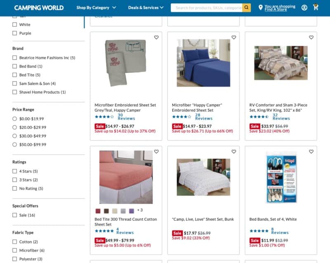Go to the Camping World home logo
330x263 pixels.
click(39, 8)
